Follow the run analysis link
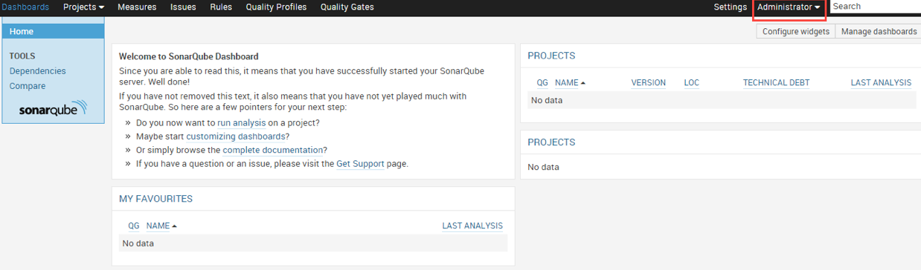 [x=241, y=123]
